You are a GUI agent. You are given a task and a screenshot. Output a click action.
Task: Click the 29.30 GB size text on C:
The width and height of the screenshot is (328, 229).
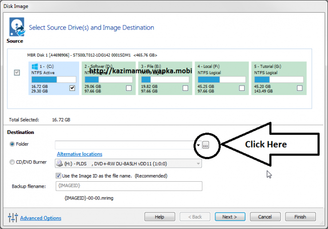[39, 91]
